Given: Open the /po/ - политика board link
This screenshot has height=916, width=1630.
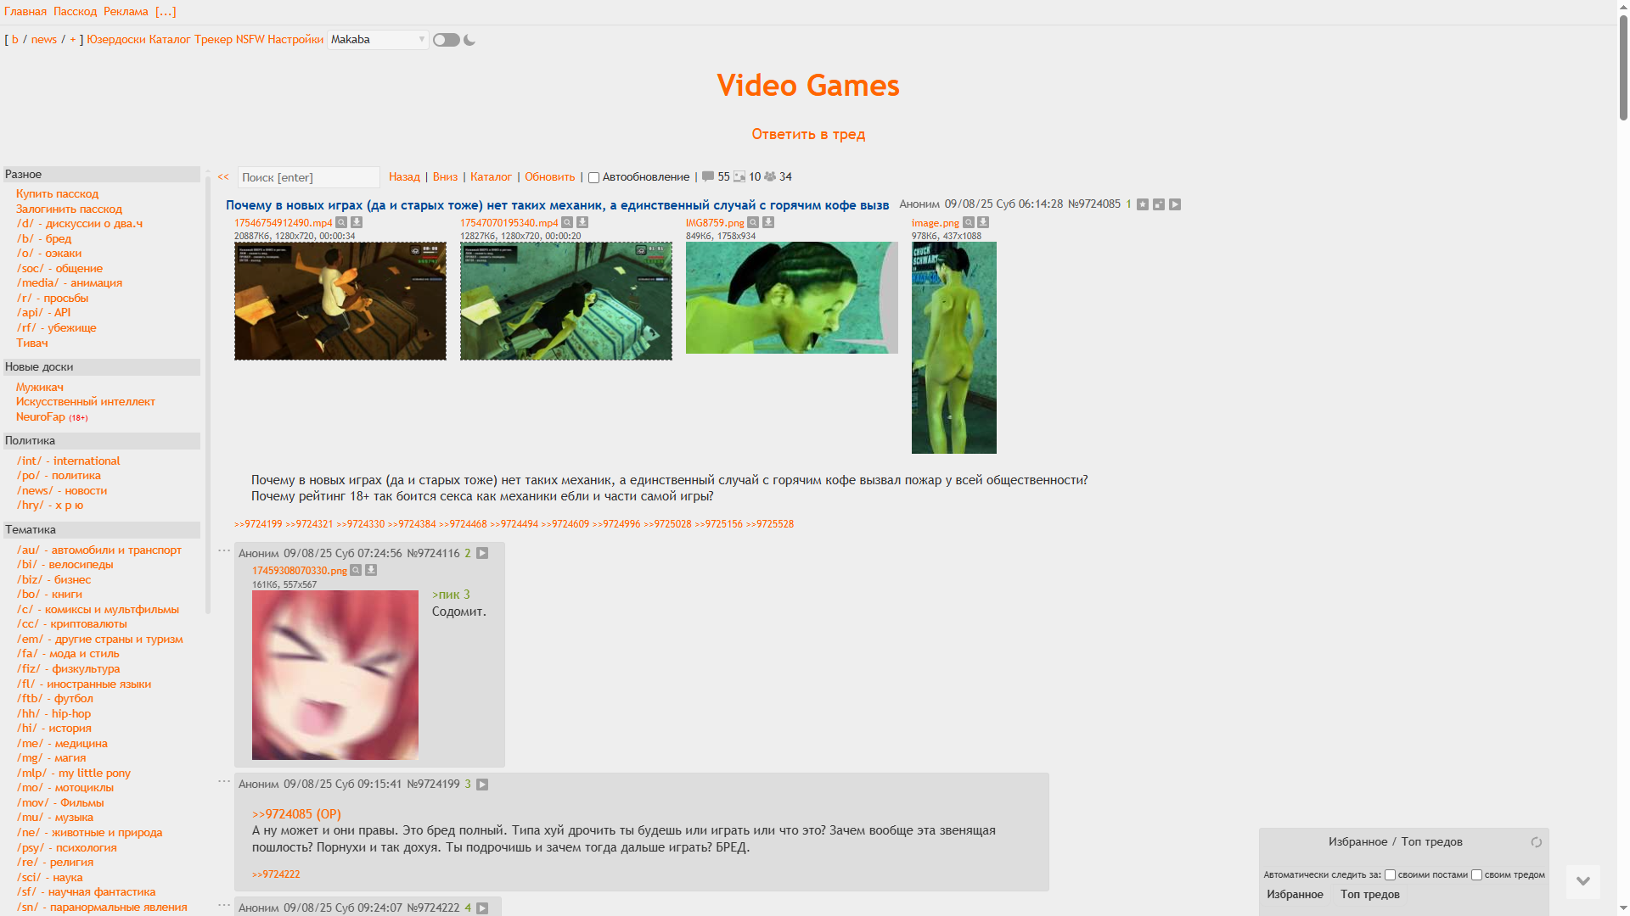Looking at the screenshot, I should 59,475.
